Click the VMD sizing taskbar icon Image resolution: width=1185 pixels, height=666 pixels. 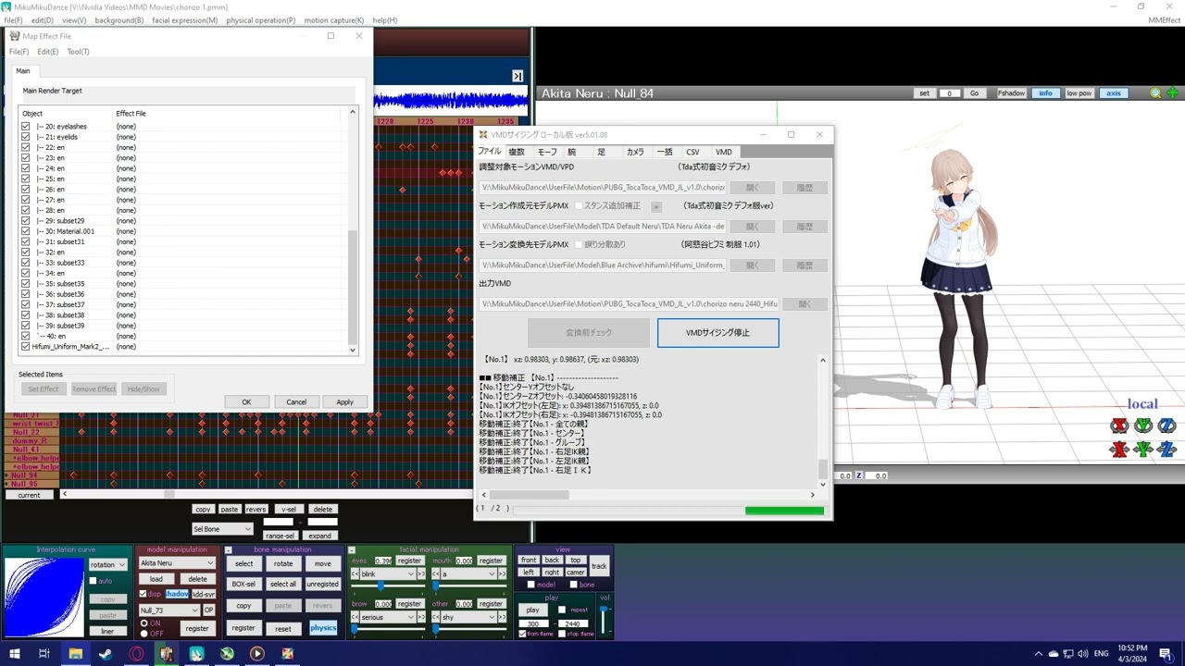point(288,654)
